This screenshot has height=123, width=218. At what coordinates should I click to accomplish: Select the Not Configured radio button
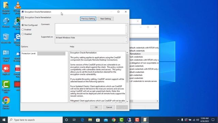click(23, 25)
